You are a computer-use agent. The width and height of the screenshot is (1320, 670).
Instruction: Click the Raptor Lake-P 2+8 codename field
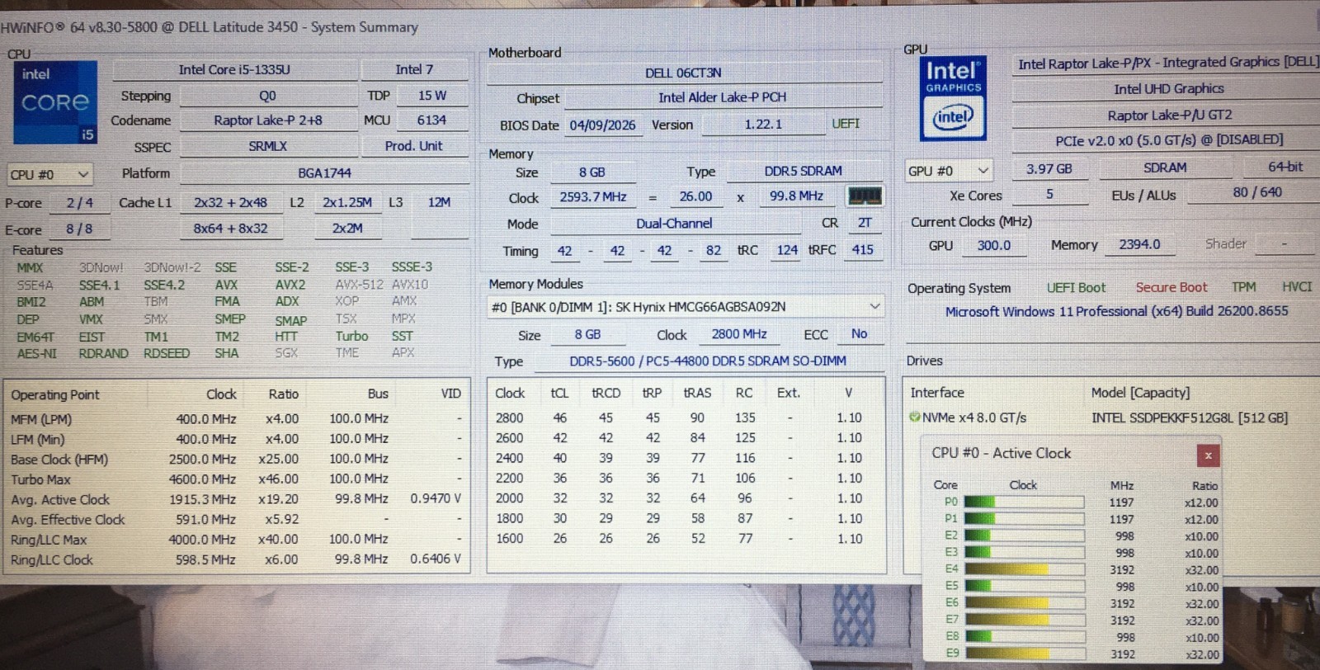(268, 120)
